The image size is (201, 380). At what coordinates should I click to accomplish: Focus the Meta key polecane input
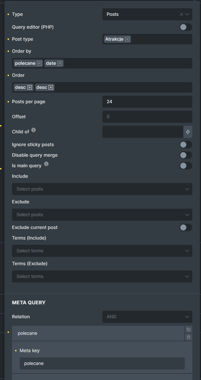102,363
